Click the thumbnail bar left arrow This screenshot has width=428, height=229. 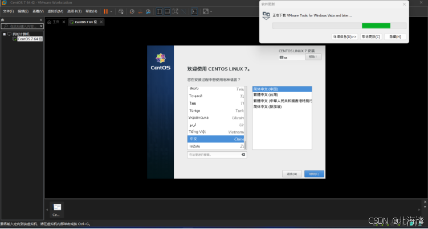pyautogui.click(x=47, y=210)
